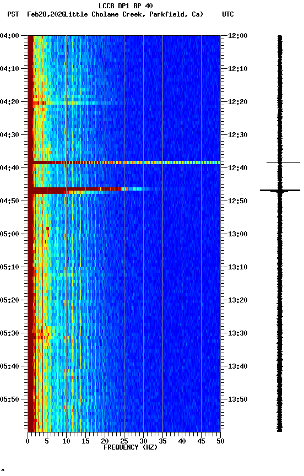Click the 05:40 PST time label

(x=9, y=366)
